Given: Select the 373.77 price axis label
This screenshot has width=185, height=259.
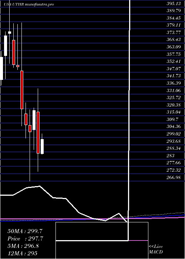Looking at the screenshot, I should tap(173, 33).
